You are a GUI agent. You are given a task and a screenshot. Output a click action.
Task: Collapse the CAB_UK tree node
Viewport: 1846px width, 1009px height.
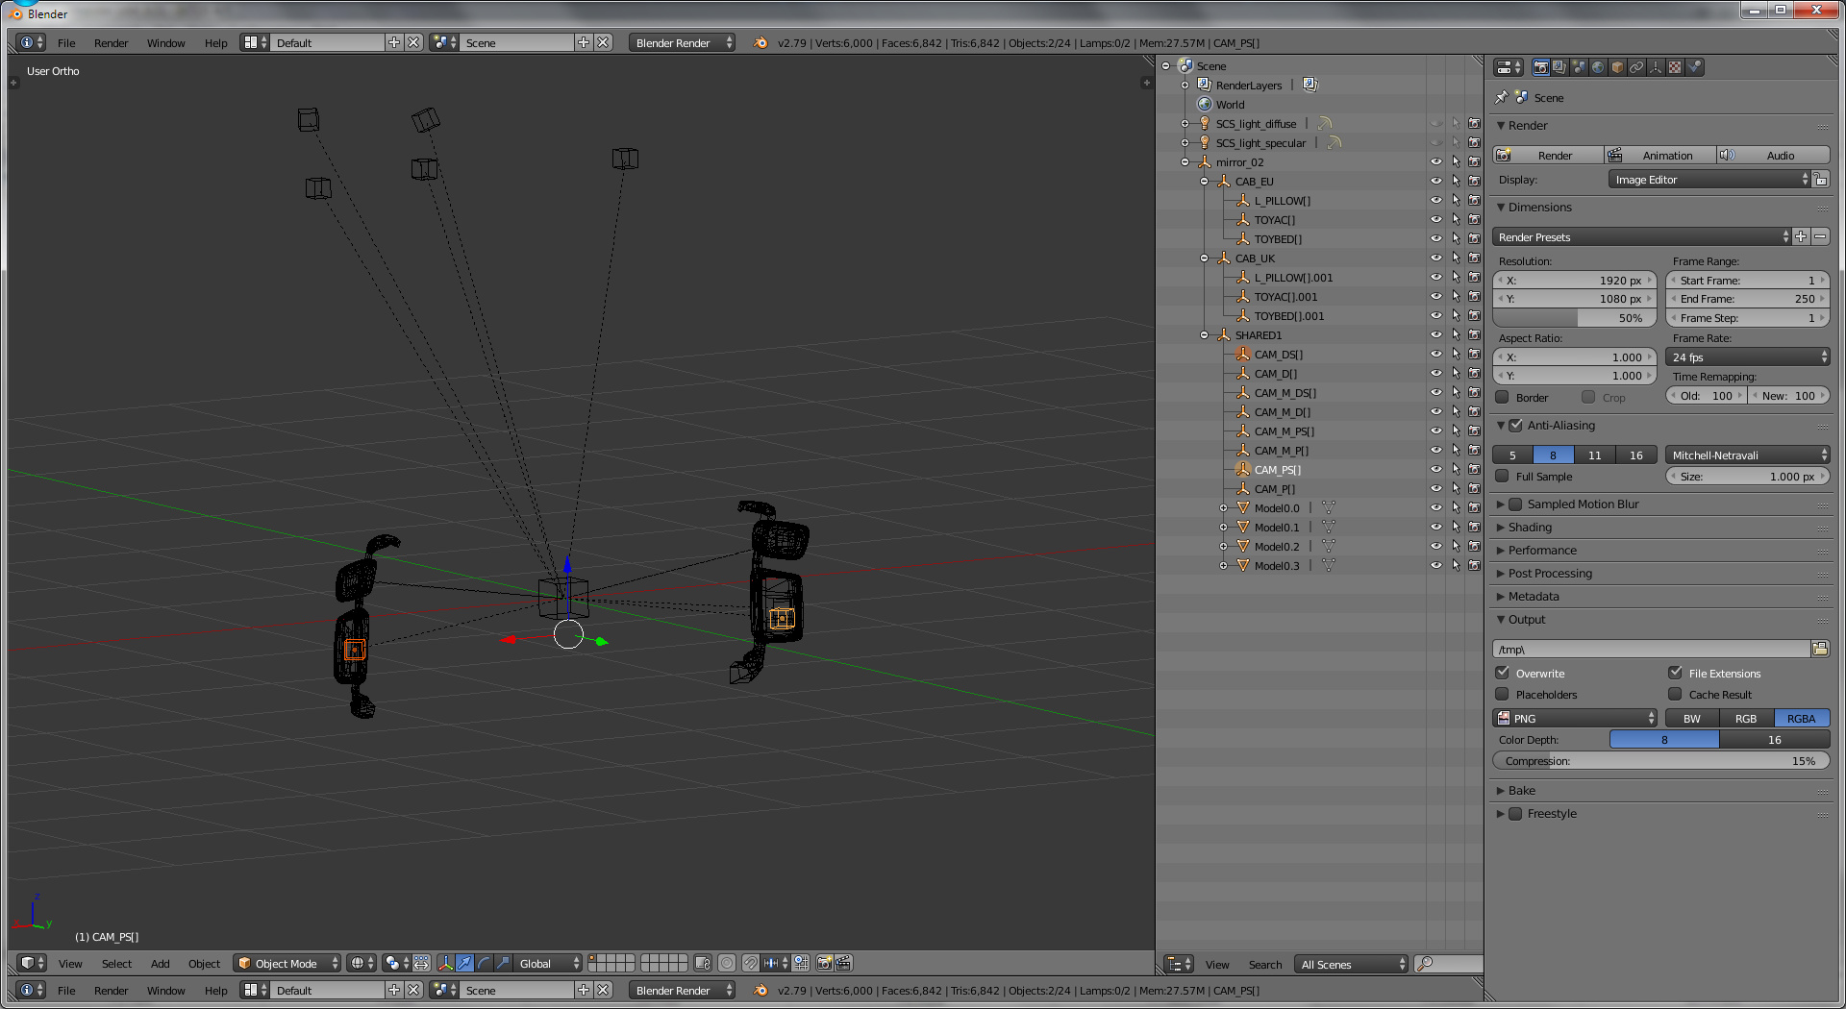click(x=1204, y=258)
